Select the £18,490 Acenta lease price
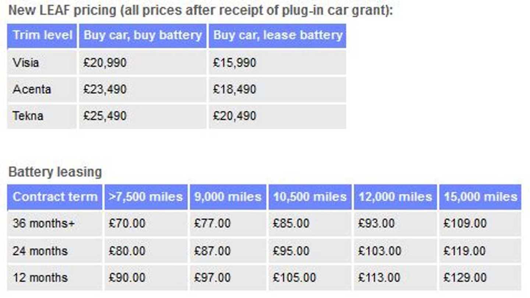This screenshot has height=298, width=530. [234, 89]
